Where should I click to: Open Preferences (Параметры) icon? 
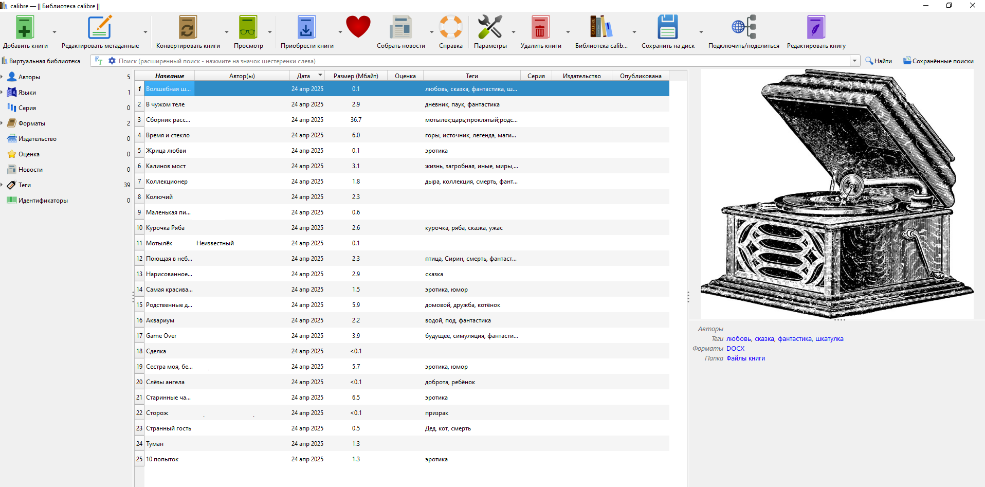[x=490, y=27]
